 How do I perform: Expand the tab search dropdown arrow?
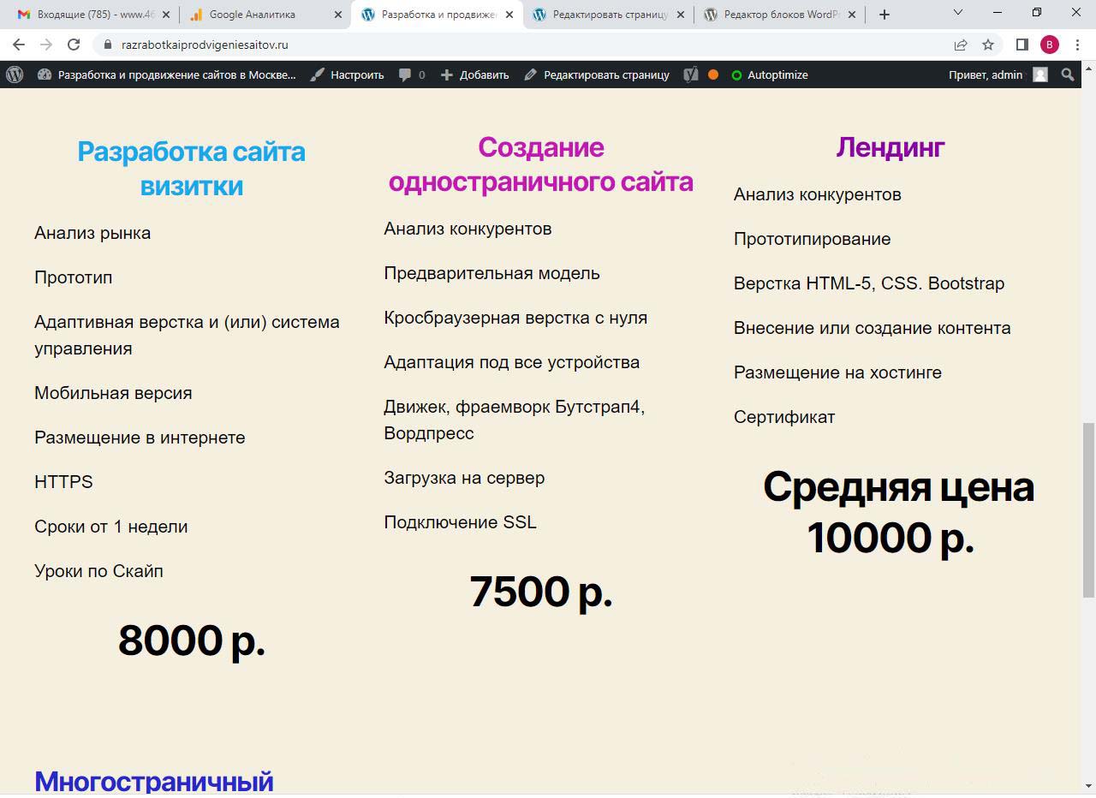(x=958, y=13)
